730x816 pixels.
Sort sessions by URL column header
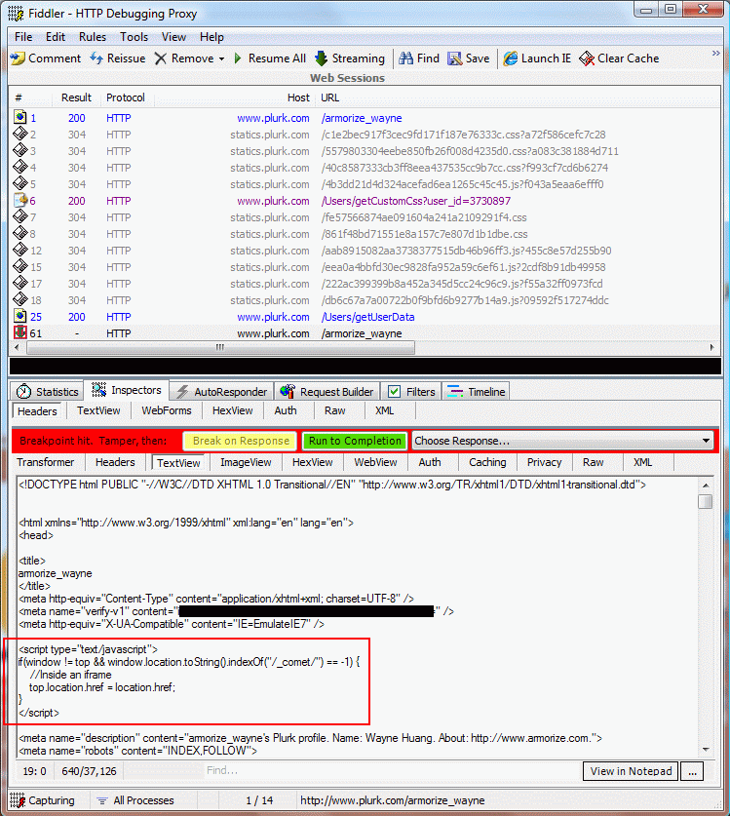tap(329, 97)
